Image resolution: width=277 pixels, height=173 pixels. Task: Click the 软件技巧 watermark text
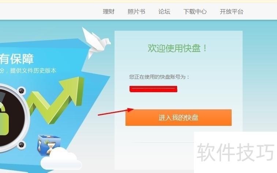[235, 152]
